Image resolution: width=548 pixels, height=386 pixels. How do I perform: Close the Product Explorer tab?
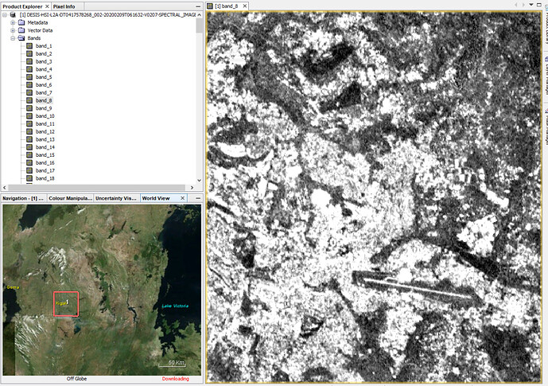[47, 6]
